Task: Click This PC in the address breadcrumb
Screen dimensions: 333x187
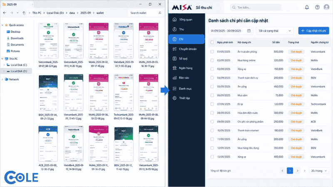Action: (x=37, y=13)
